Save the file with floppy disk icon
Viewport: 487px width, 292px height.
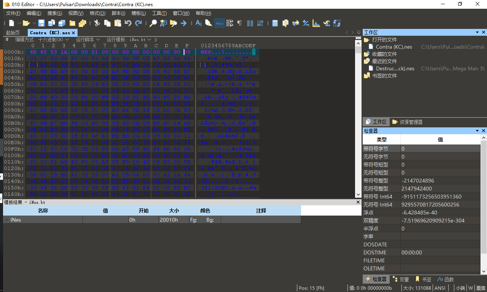point(41,23)
